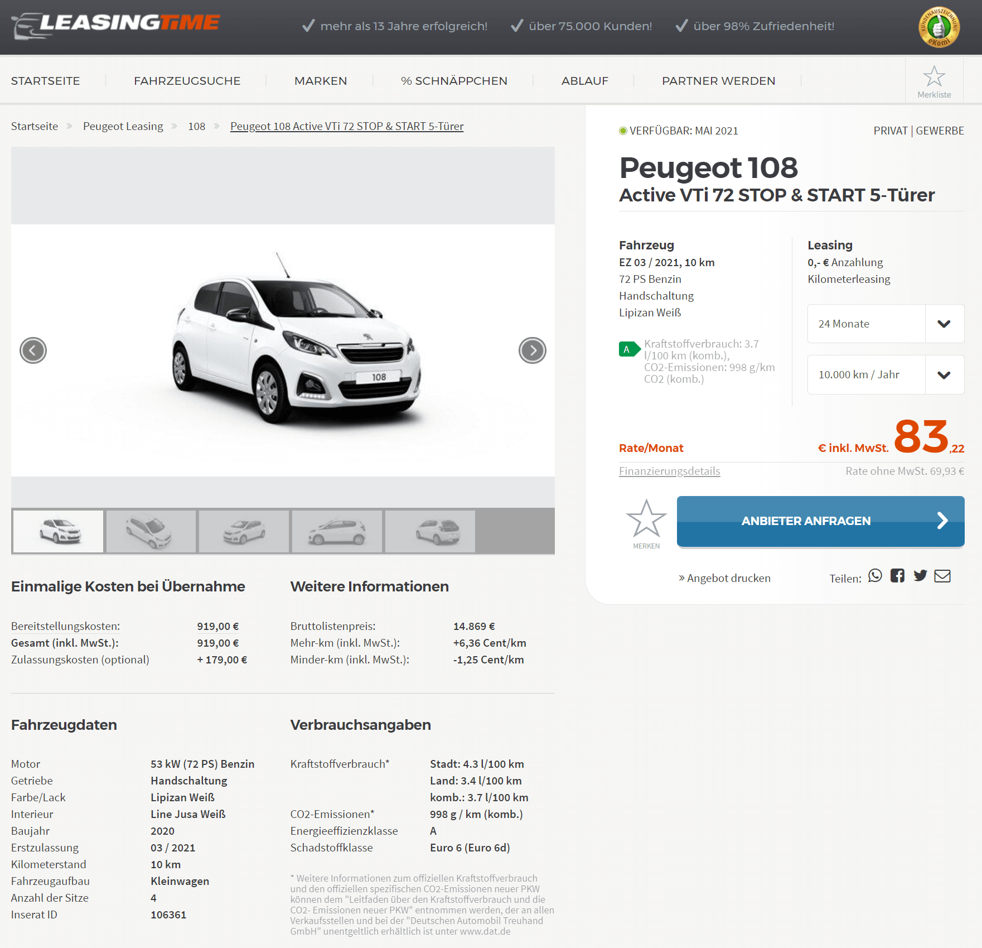Go to Startseite in main navigation
Screen dimensions: 982x948
(46, 81)
